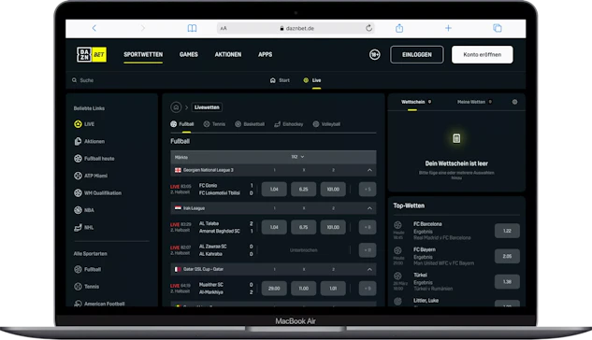The image size is (592, 340).
Task: Select the Volleyball sport tab
Action: click(x=326, y=124)
